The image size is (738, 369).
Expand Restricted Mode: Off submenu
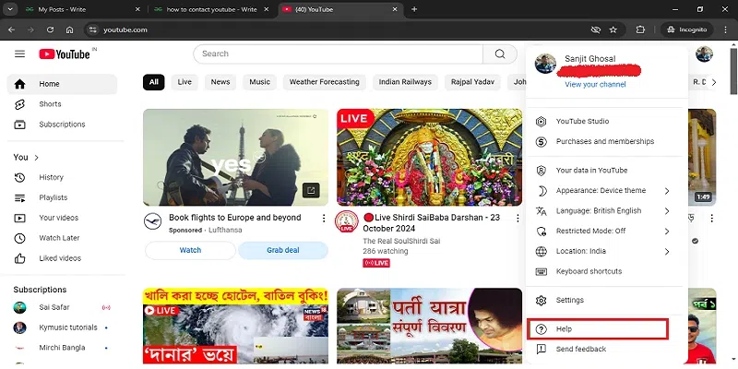click(x=607, y=232)
